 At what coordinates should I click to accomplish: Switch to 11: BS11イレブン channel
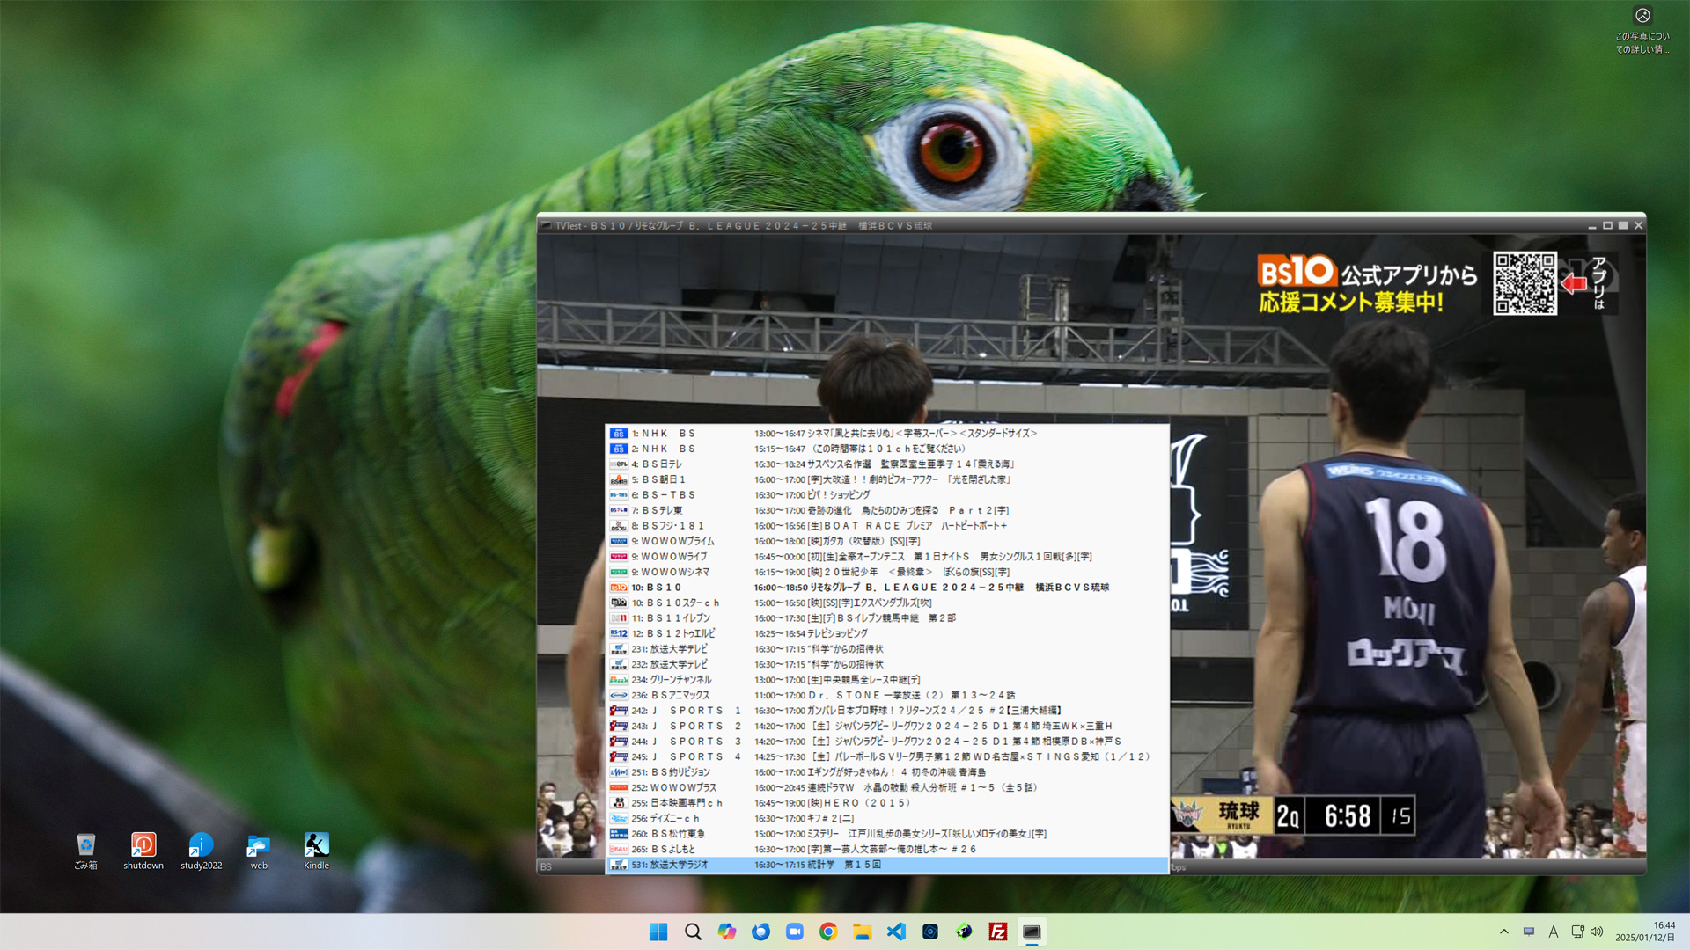point(887,618)
